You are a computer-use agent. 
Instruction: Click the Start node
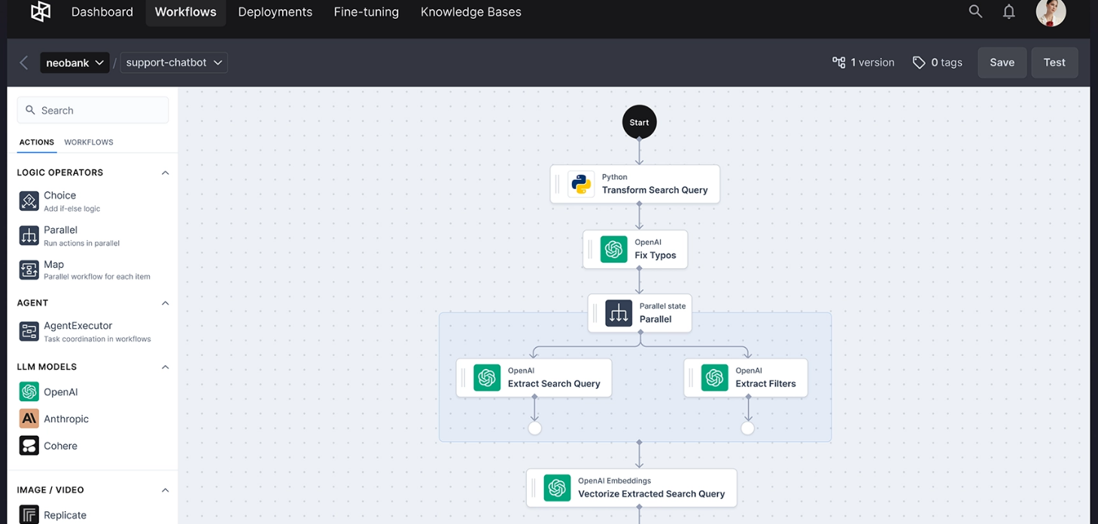pyautogui.click(x=639, y=122)
